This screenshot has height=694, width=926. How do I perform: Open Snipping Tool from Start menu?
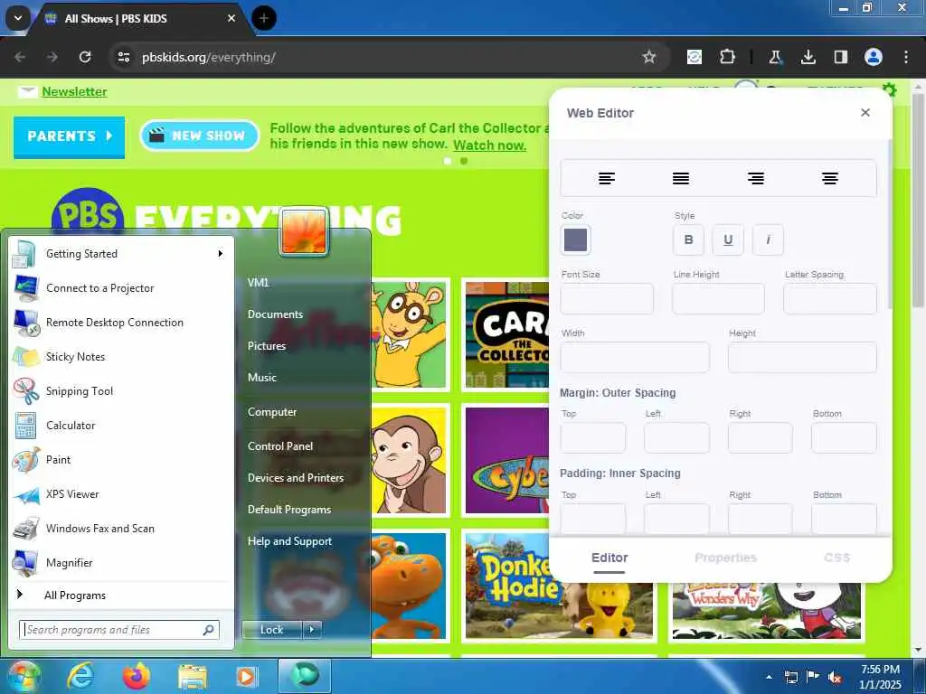tap(122, 391)
